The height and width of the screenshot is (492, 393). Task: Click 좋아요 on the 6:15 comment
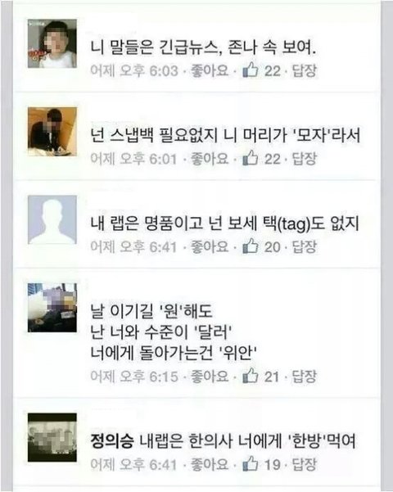210,377
